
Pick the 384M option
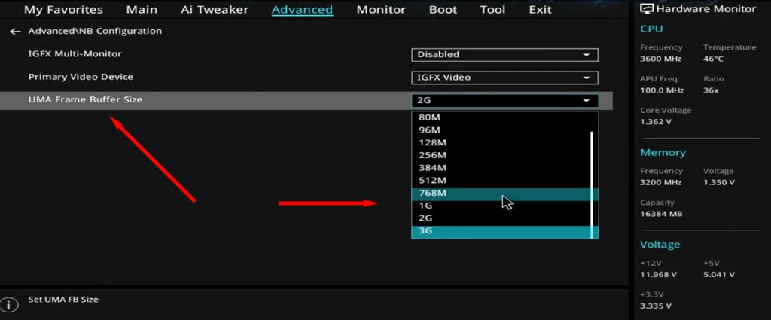tap(501, 168)
